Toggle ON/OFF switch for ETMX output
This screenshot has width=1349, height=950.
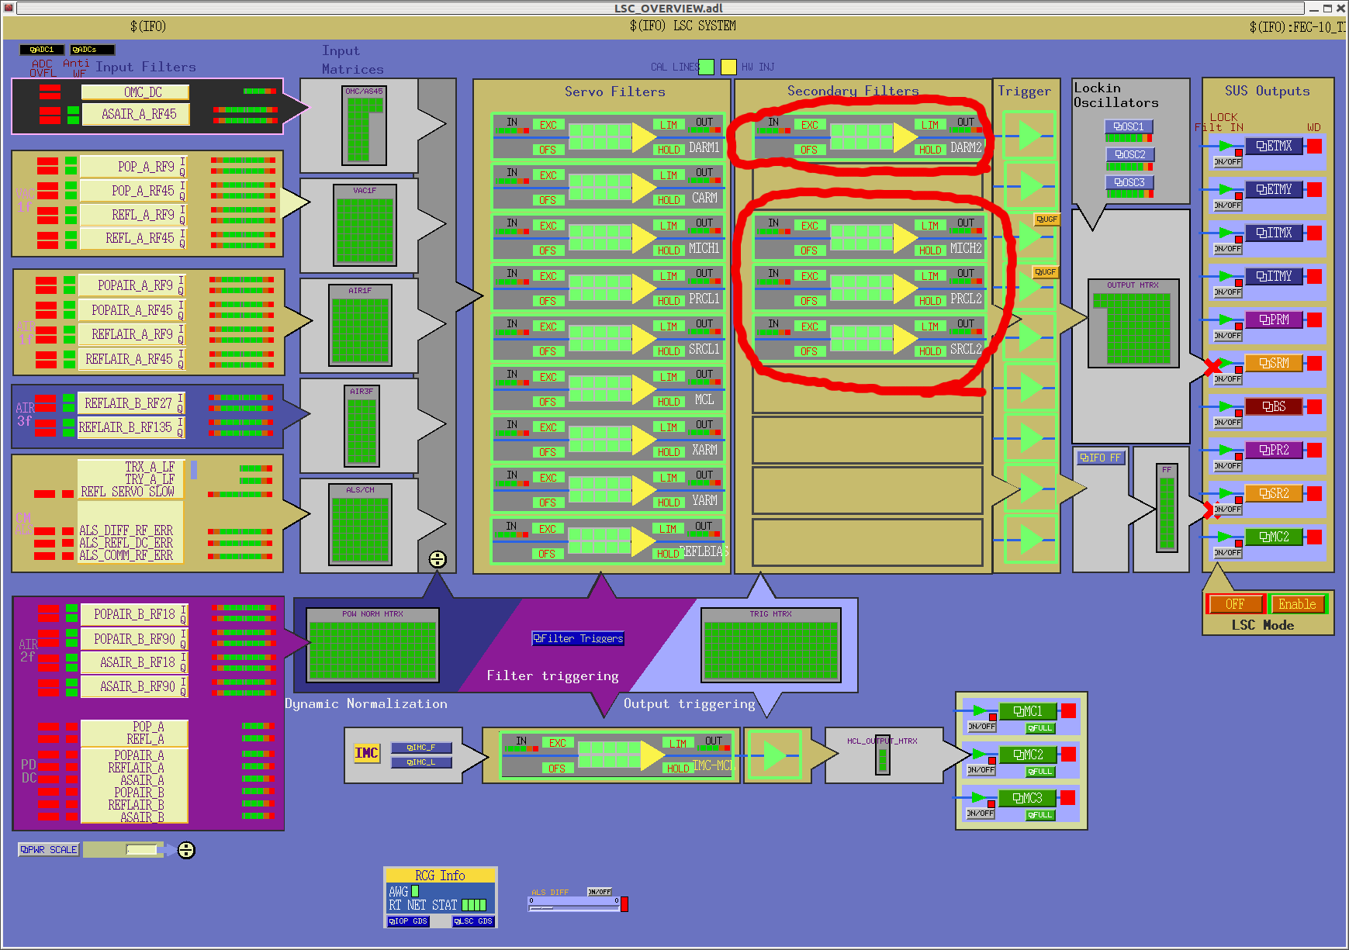point(1227,162)
